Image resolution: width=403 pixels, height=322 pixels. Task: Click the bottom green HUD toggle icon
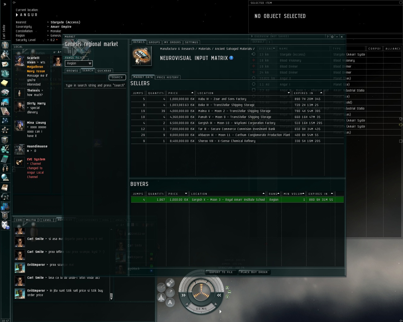pyautogui.click(x=227, y=297)
